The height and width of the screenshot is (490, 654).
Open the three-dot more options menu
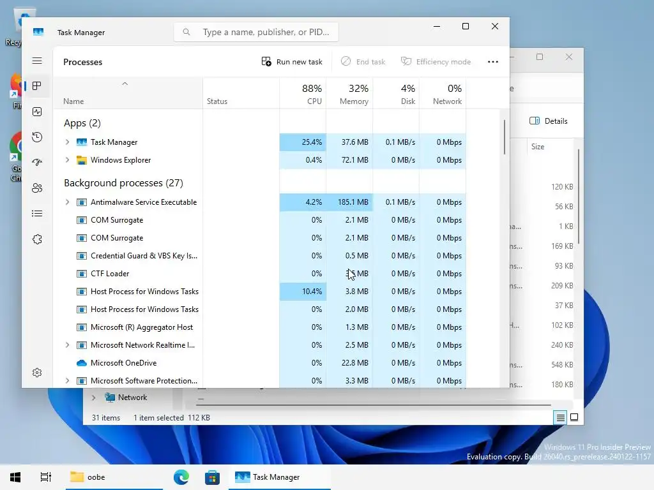[492, 62]
